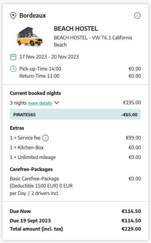Viewport: 151px width, 243px height.
Task: Click the calendar icon next to dates
Action: tap(13, 57)
